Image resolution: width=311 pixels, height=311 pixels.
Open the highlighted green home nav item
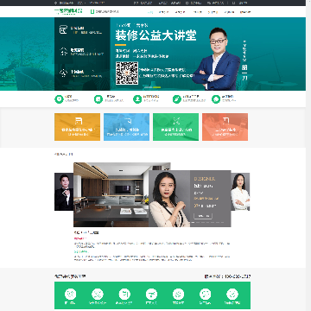coord(150,12)
